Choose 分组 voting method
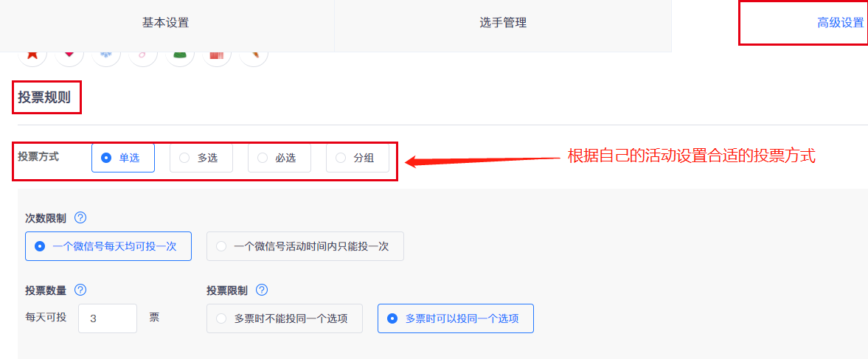 pos(358,158)
